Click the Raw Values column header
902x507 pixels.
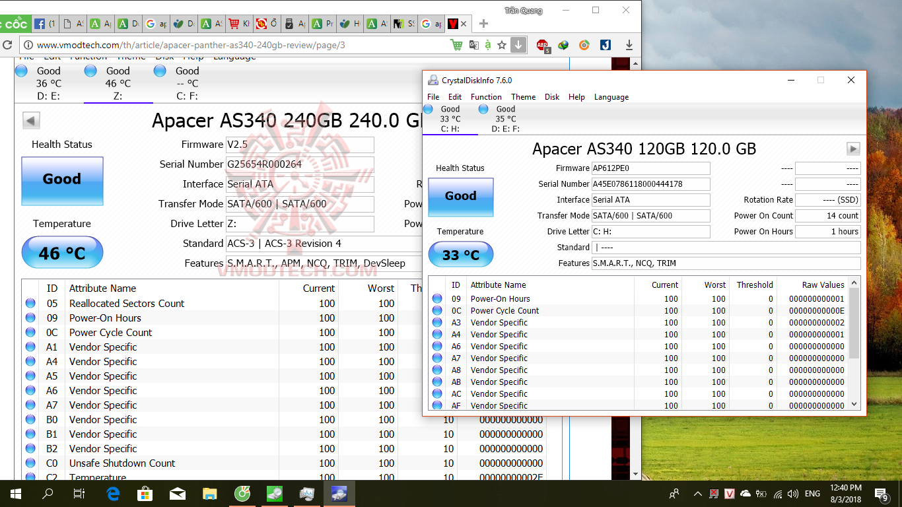point(812,285)
